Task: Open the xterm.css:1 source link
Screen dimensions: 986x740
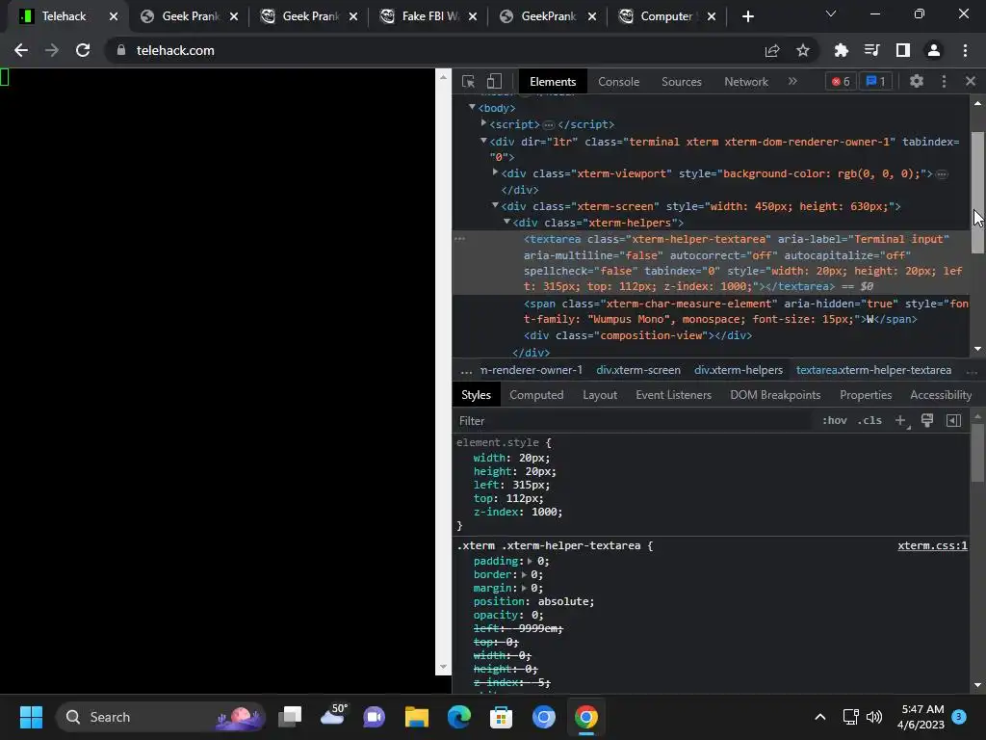Action: coord(932,545)
